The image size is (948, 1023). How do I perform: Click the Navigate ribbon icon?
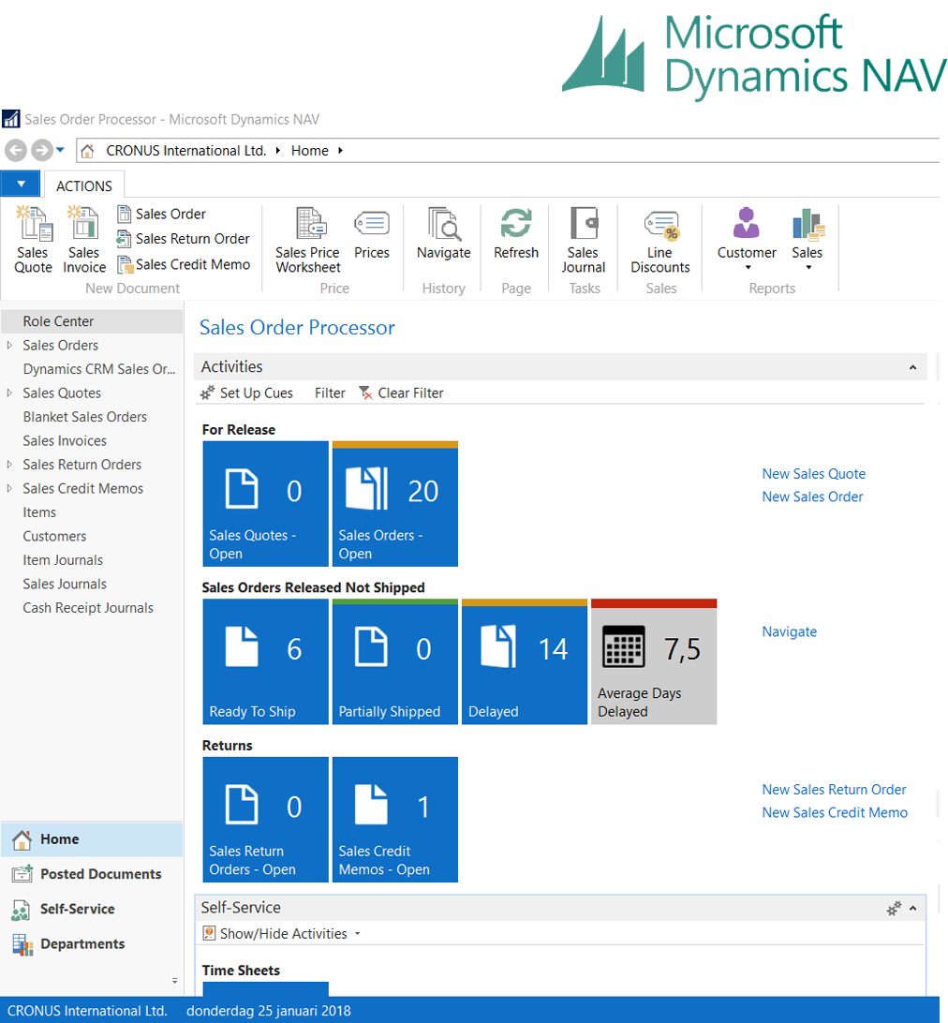click(x=444, y=234)
